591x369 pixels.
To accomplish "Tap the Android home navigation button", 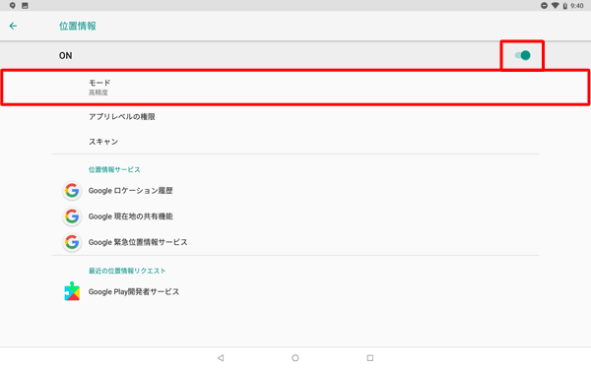I will (x=295, y=358).
